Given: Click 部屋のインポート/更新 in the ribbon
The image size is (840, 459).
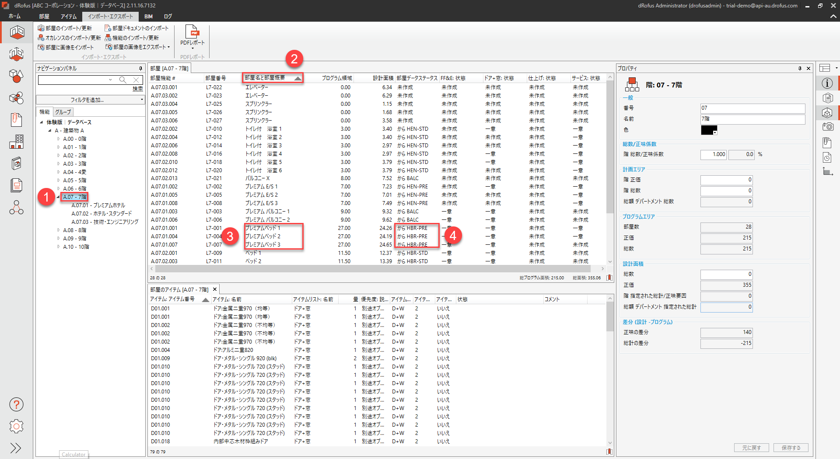Looking at the screenshot, I should 65,28.
